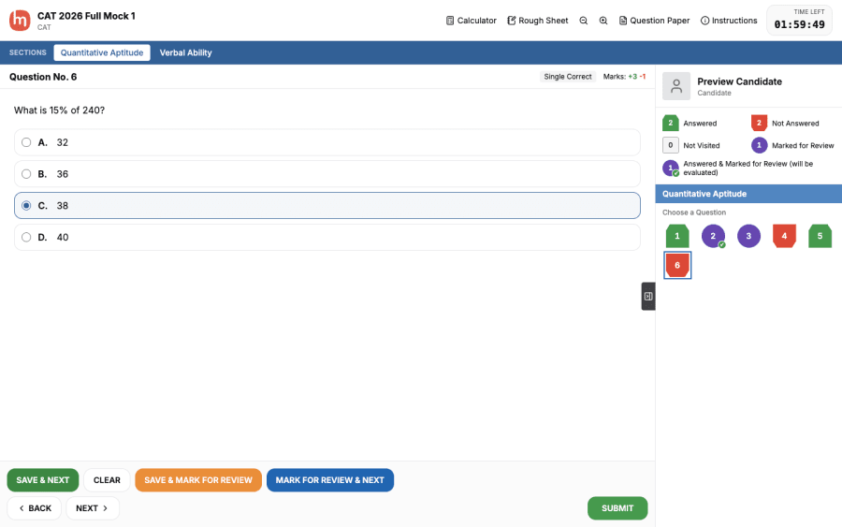842x527 pixels.
Task: Select option C radio button with 38
Action: point(26,206)
